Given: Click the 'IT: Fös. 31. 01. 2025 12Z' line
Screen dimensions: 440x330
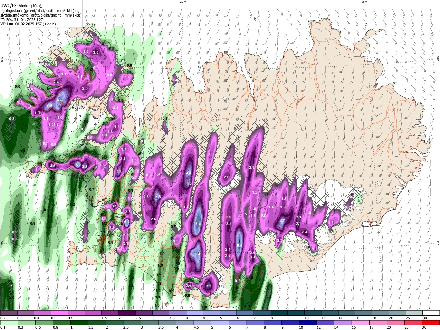Looking at the screenshot, I should point(21,20).
